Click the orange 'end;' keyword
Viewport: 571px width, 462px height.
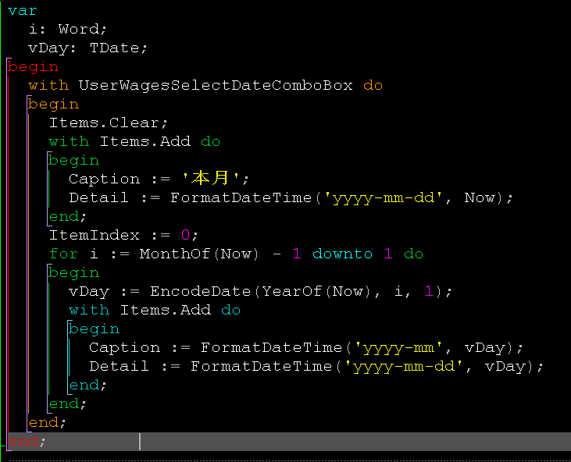click(x=47, y=423)
